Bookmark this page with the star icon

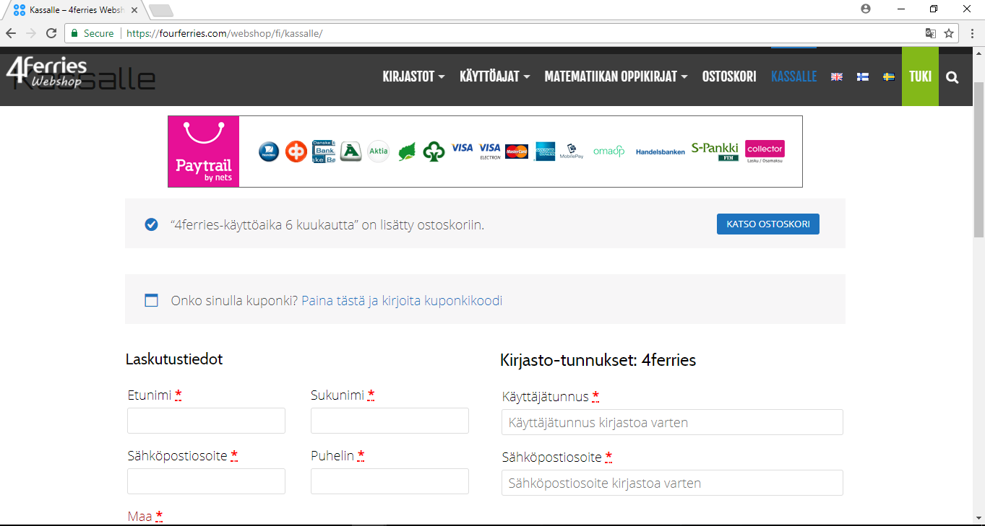point(949,33)
